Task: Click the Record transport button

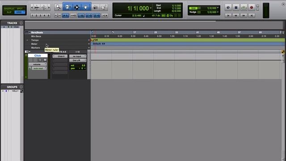Action: point(252,8)
